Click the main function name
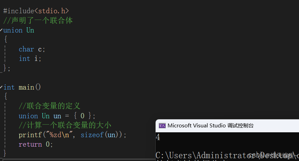This screenshot has width=299, height=161. (26, 87)
